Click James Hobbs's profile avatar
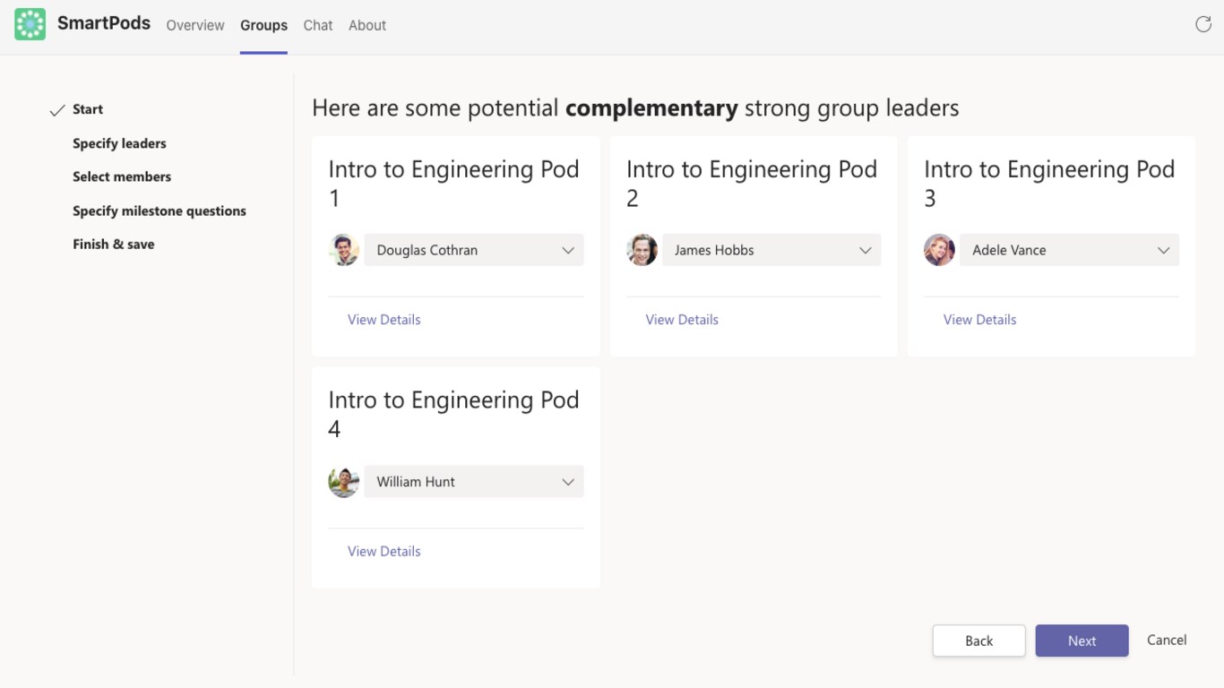Screen dimensions: 1224x688 click(x=642, y=250)
